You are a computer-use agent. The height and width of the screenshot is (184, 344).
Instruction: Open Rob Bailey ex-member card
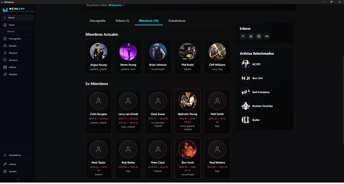[128, 158]
